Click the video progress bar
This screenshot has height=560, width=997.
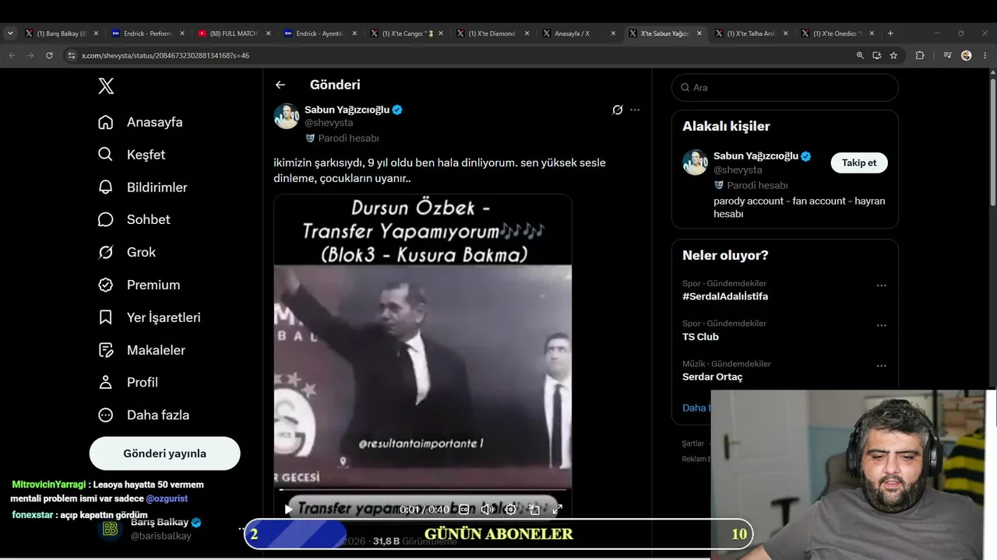click(423, 490)
